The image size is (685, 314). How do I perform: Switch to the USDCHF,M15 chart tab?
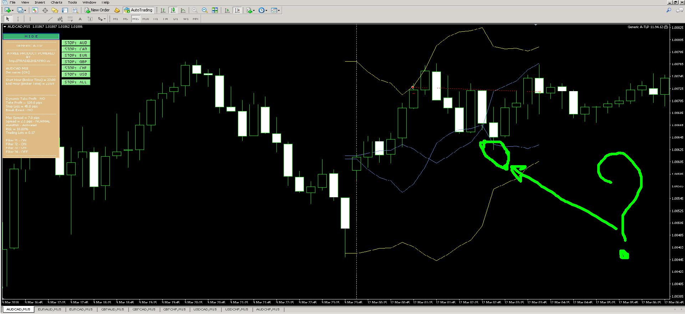click(237, 309)
